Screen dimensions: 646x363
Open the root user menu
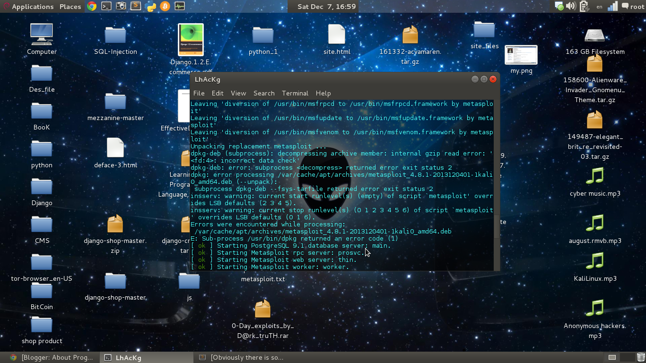pos(633,6)
